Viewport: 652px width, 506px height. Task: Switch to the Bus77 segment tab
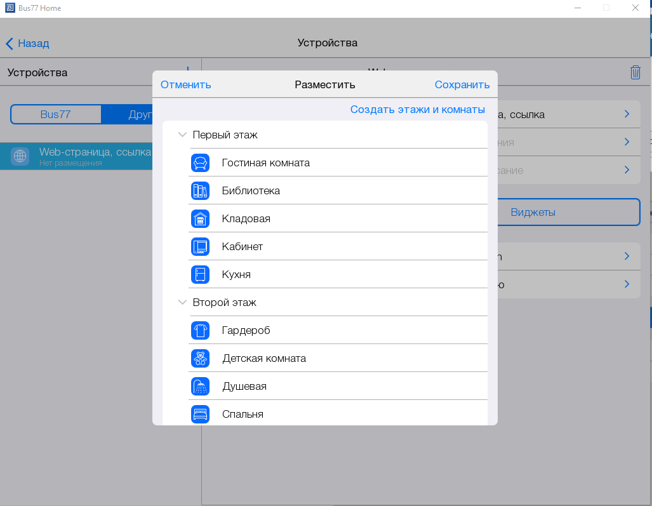pyautogui.click(x=57, y=115)
